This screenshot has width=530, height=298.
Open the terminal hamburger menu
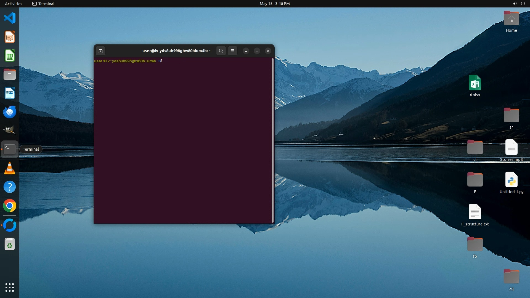233,51
